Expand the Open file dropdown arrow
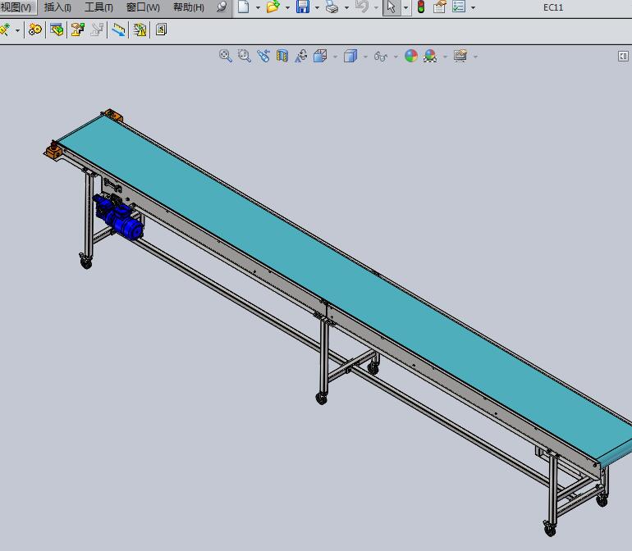Screen dimensions: 632x551 click(x=288, y=7)
